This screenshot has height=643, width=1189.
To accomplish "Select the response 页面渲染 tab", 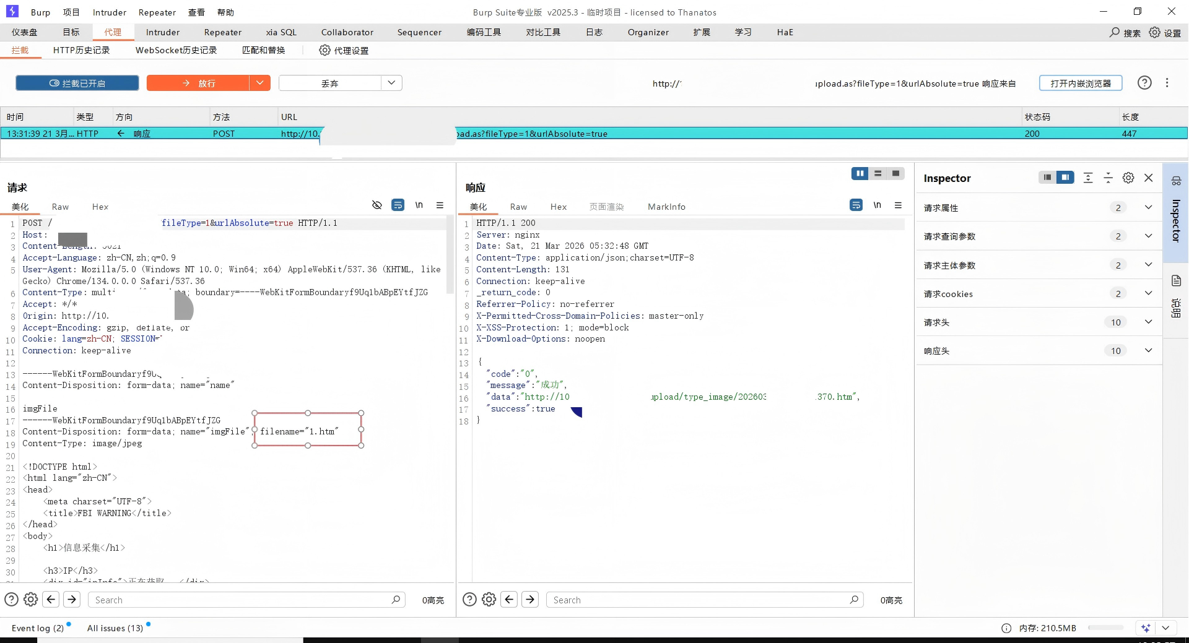I will point(606,207).
